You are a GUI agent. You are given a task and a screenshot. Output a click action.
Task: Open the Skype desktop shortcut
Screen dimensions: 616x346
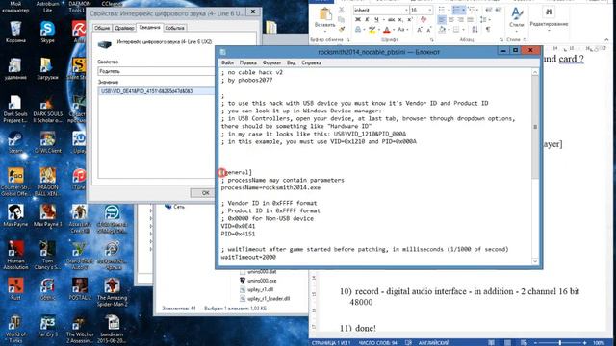(x=47, y=32)
